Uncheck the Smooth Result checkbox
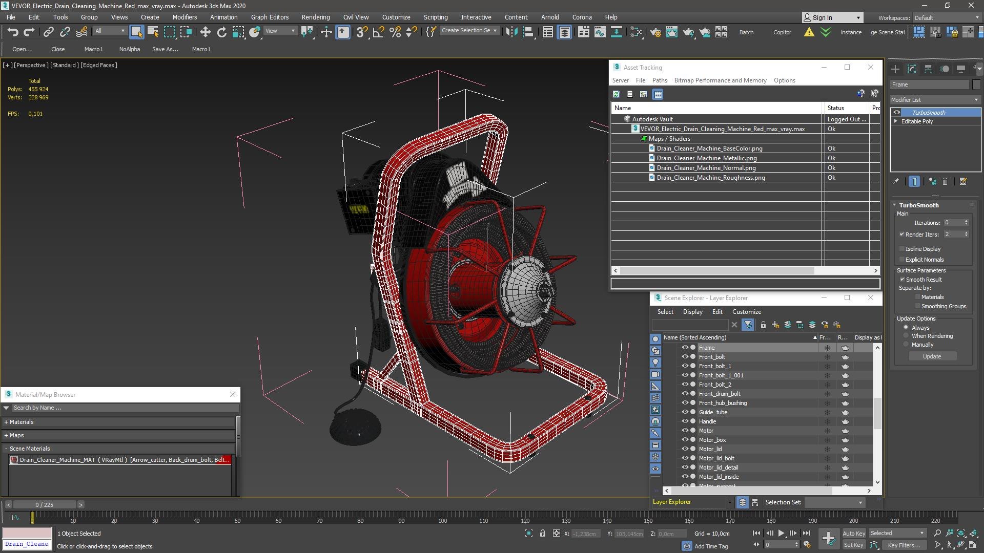Image resolution: width=984 pixels, height=553 pixels. [902, 280]
